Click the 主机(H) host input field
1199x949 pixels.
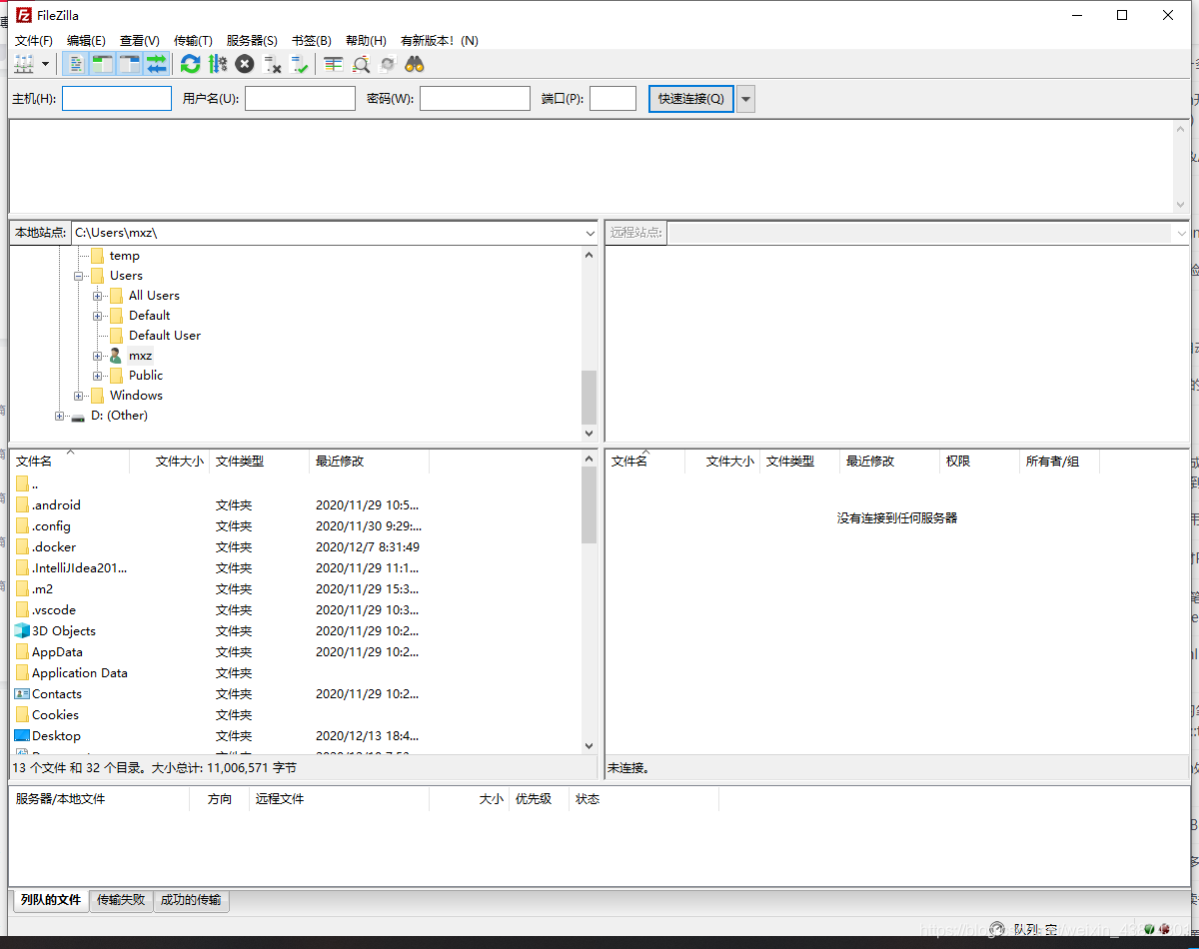[117, 98]
